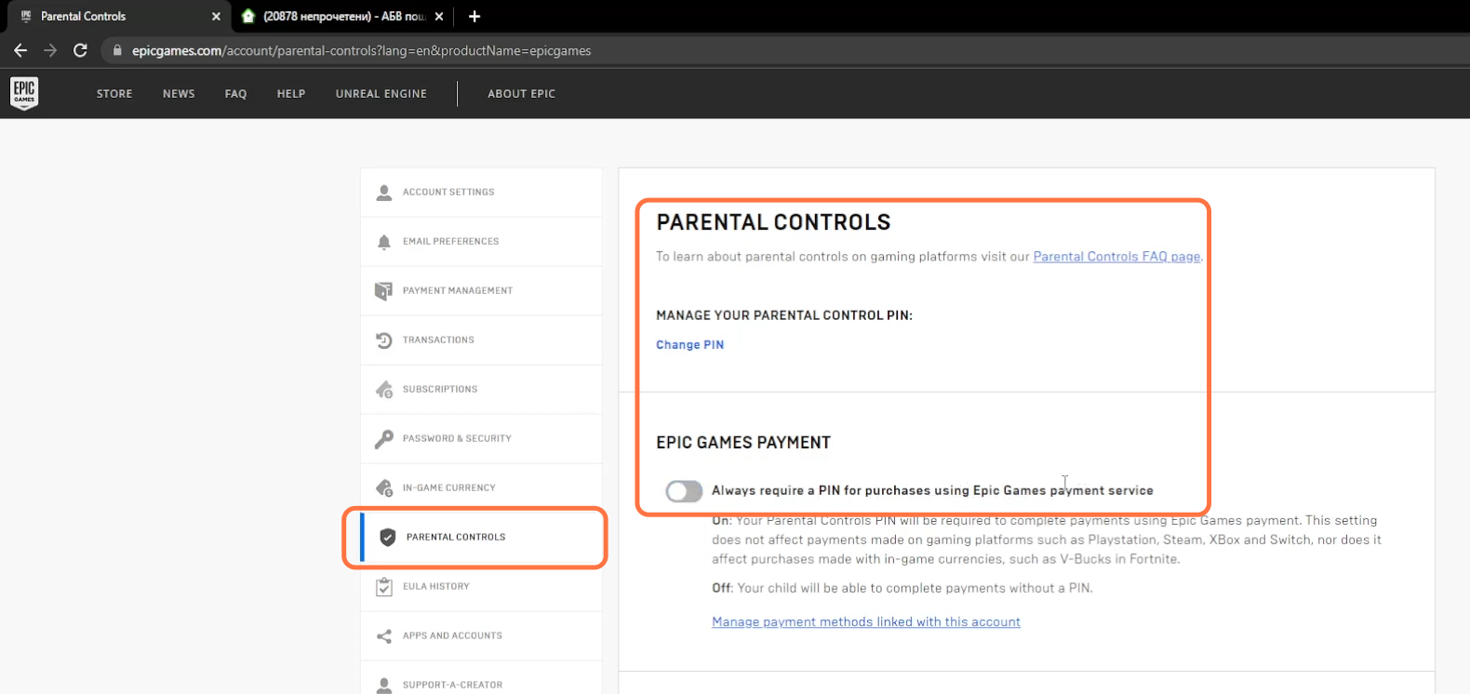Reload the page with refresh icon
The height and width of the screenshot is (694, 1470).
pos(80,50)
